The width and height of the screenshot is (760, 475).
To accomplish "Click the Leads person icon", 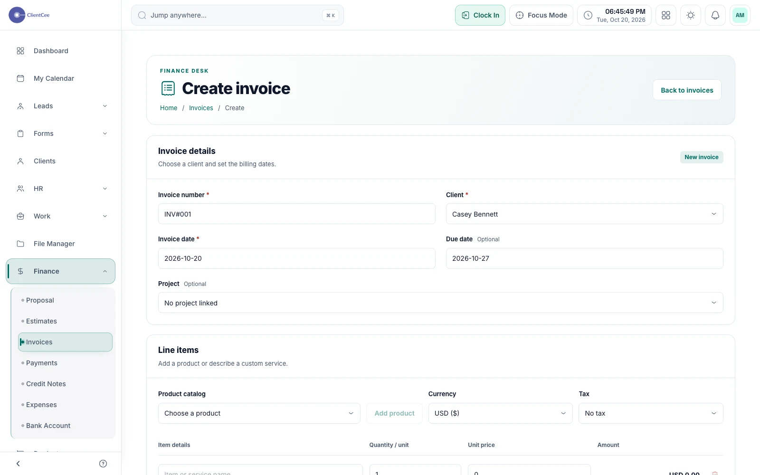I will [x=20, y=106].
